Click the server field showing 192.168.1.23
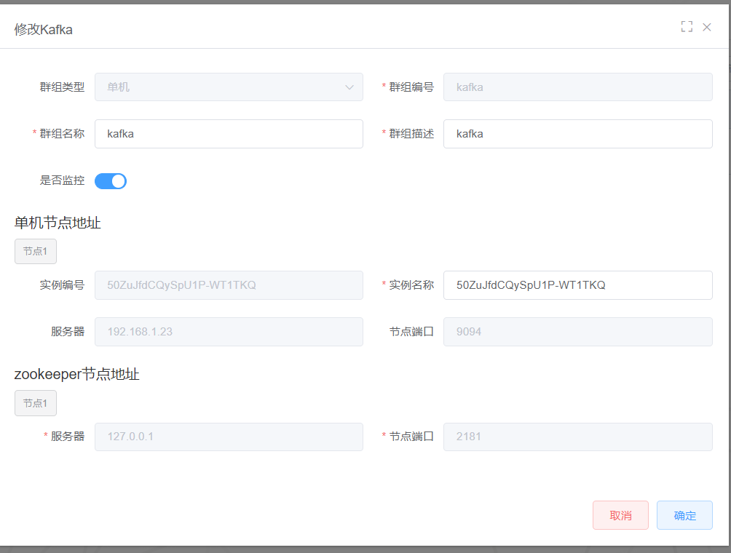Image resolution: width=731 pixels, height=553 pixels. pos(229,332)
